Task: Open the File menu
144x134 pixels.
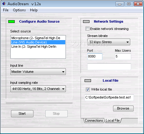Action: [x=6, y=10]
